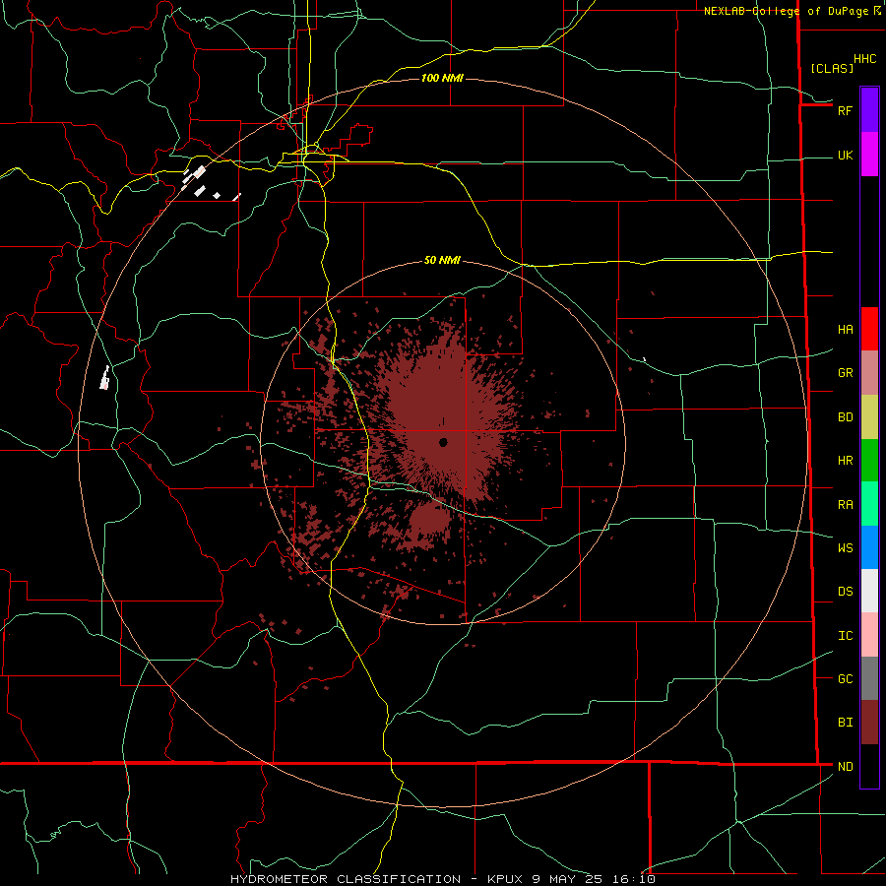886x886 pixels.
Task: Click the 'IC' legend label
Action: coord(845,635)
